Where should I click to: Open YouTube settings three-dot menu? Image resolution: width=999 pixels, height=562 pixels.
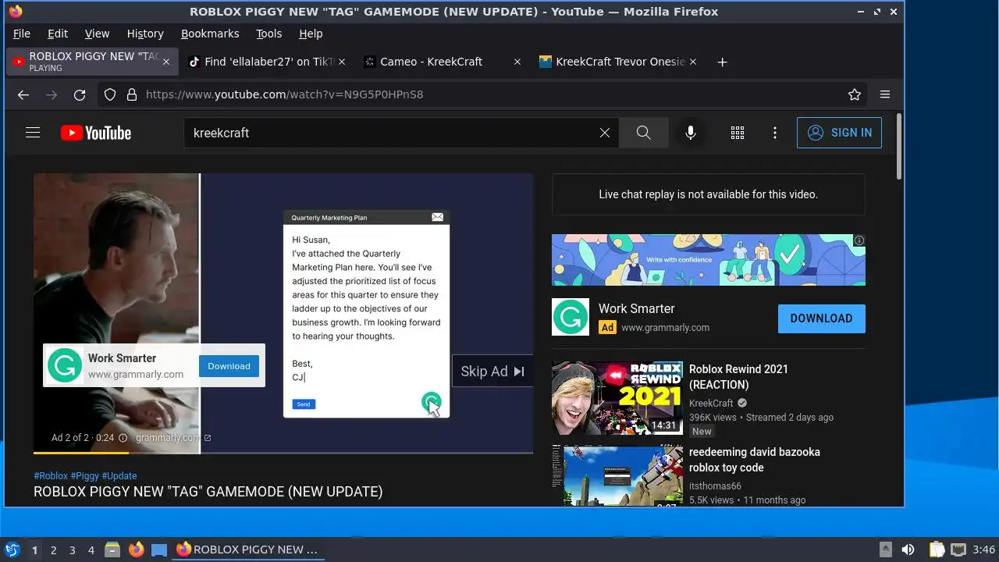pyautogui.click(x=775, y=133)
